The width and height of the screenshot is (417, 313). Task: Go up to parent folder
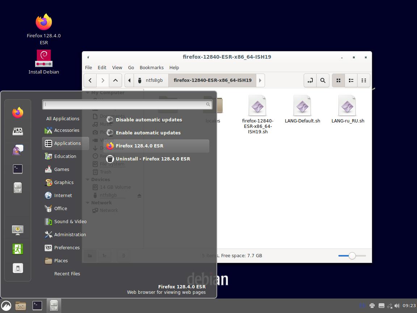(115, 80)
